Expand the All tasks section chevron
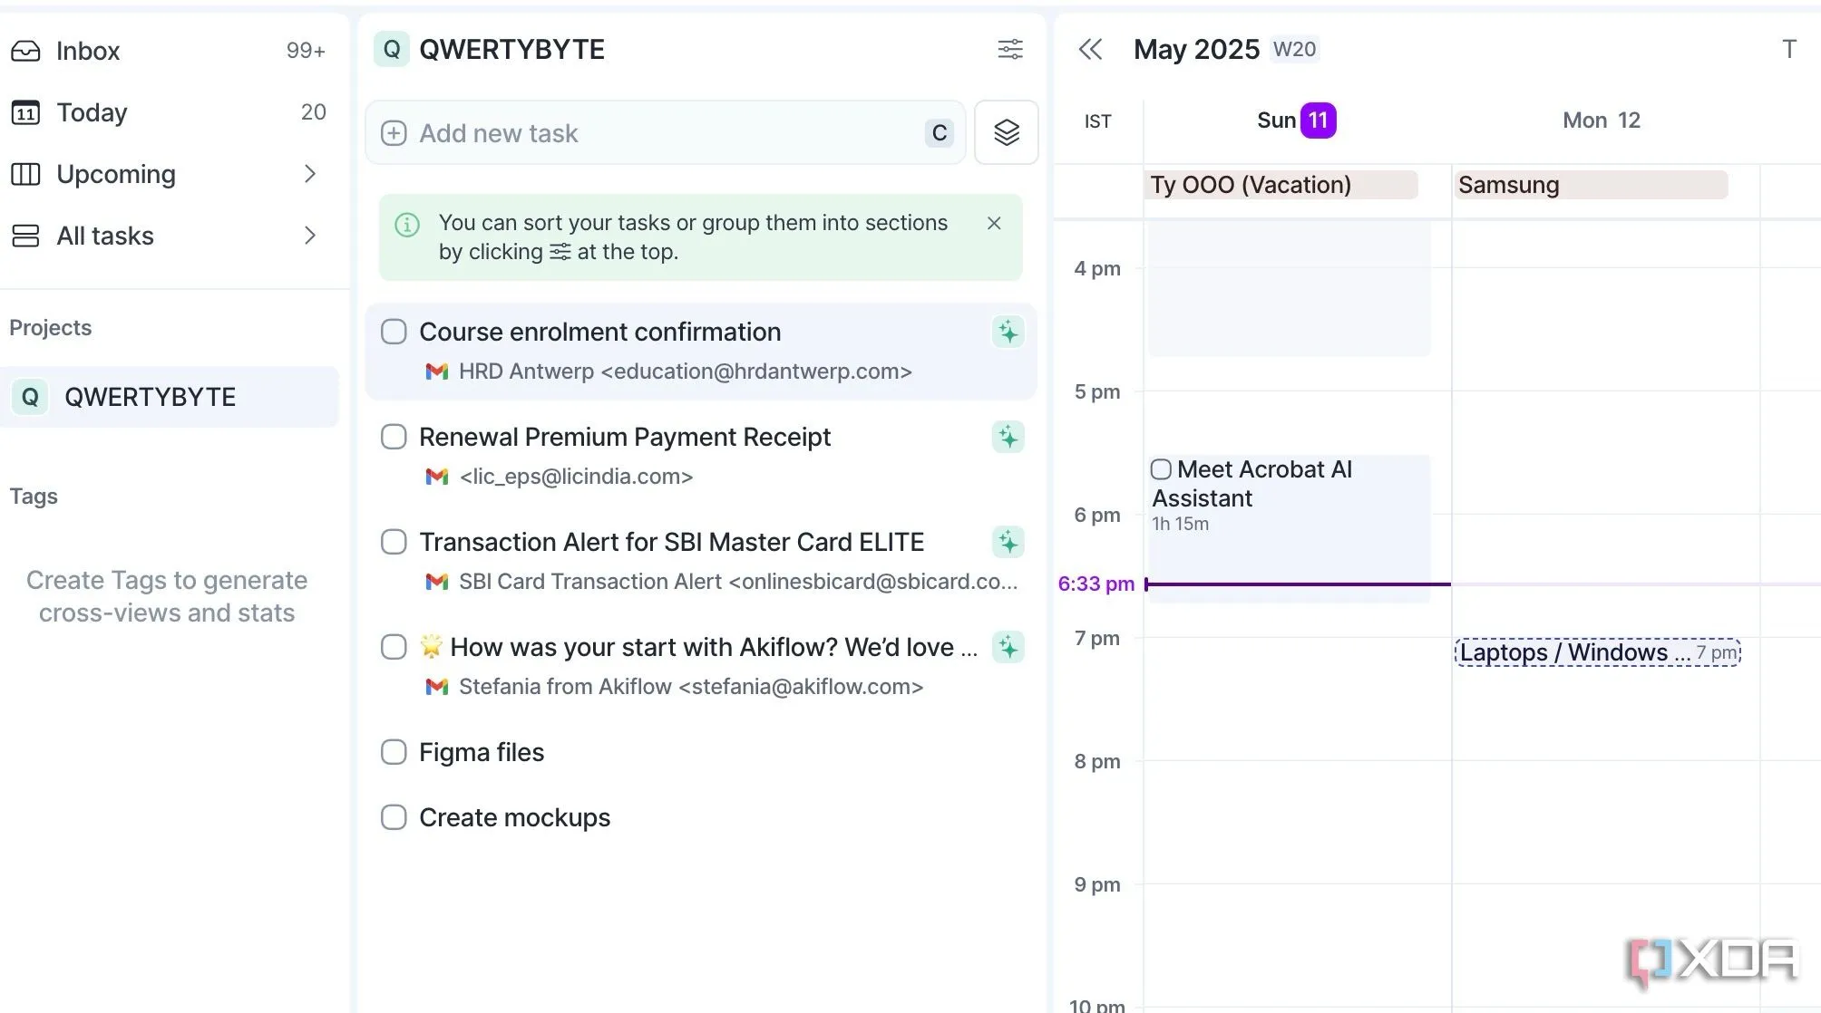The height and width of the screenshot is (1013, 1821). pos(310,236)
